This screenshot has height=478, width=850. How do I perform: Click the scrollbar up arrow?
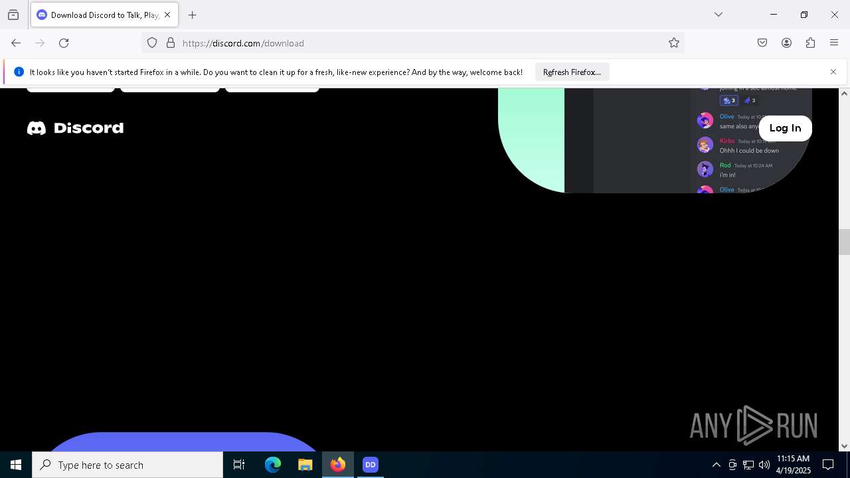(844, 93)
